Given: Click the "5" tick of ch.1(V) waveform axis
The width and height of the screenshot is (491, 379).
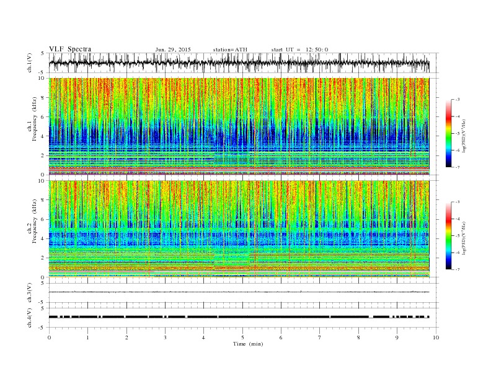Looking at the screenshot, I should 43,53.
